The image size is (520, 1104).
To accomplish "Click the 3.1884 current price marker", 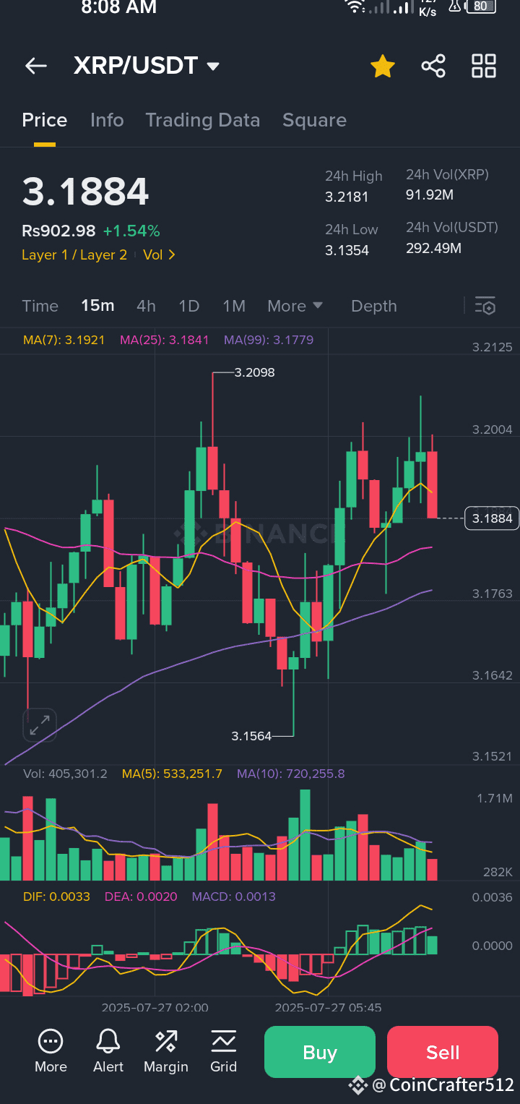I will [x=492, y=518].
